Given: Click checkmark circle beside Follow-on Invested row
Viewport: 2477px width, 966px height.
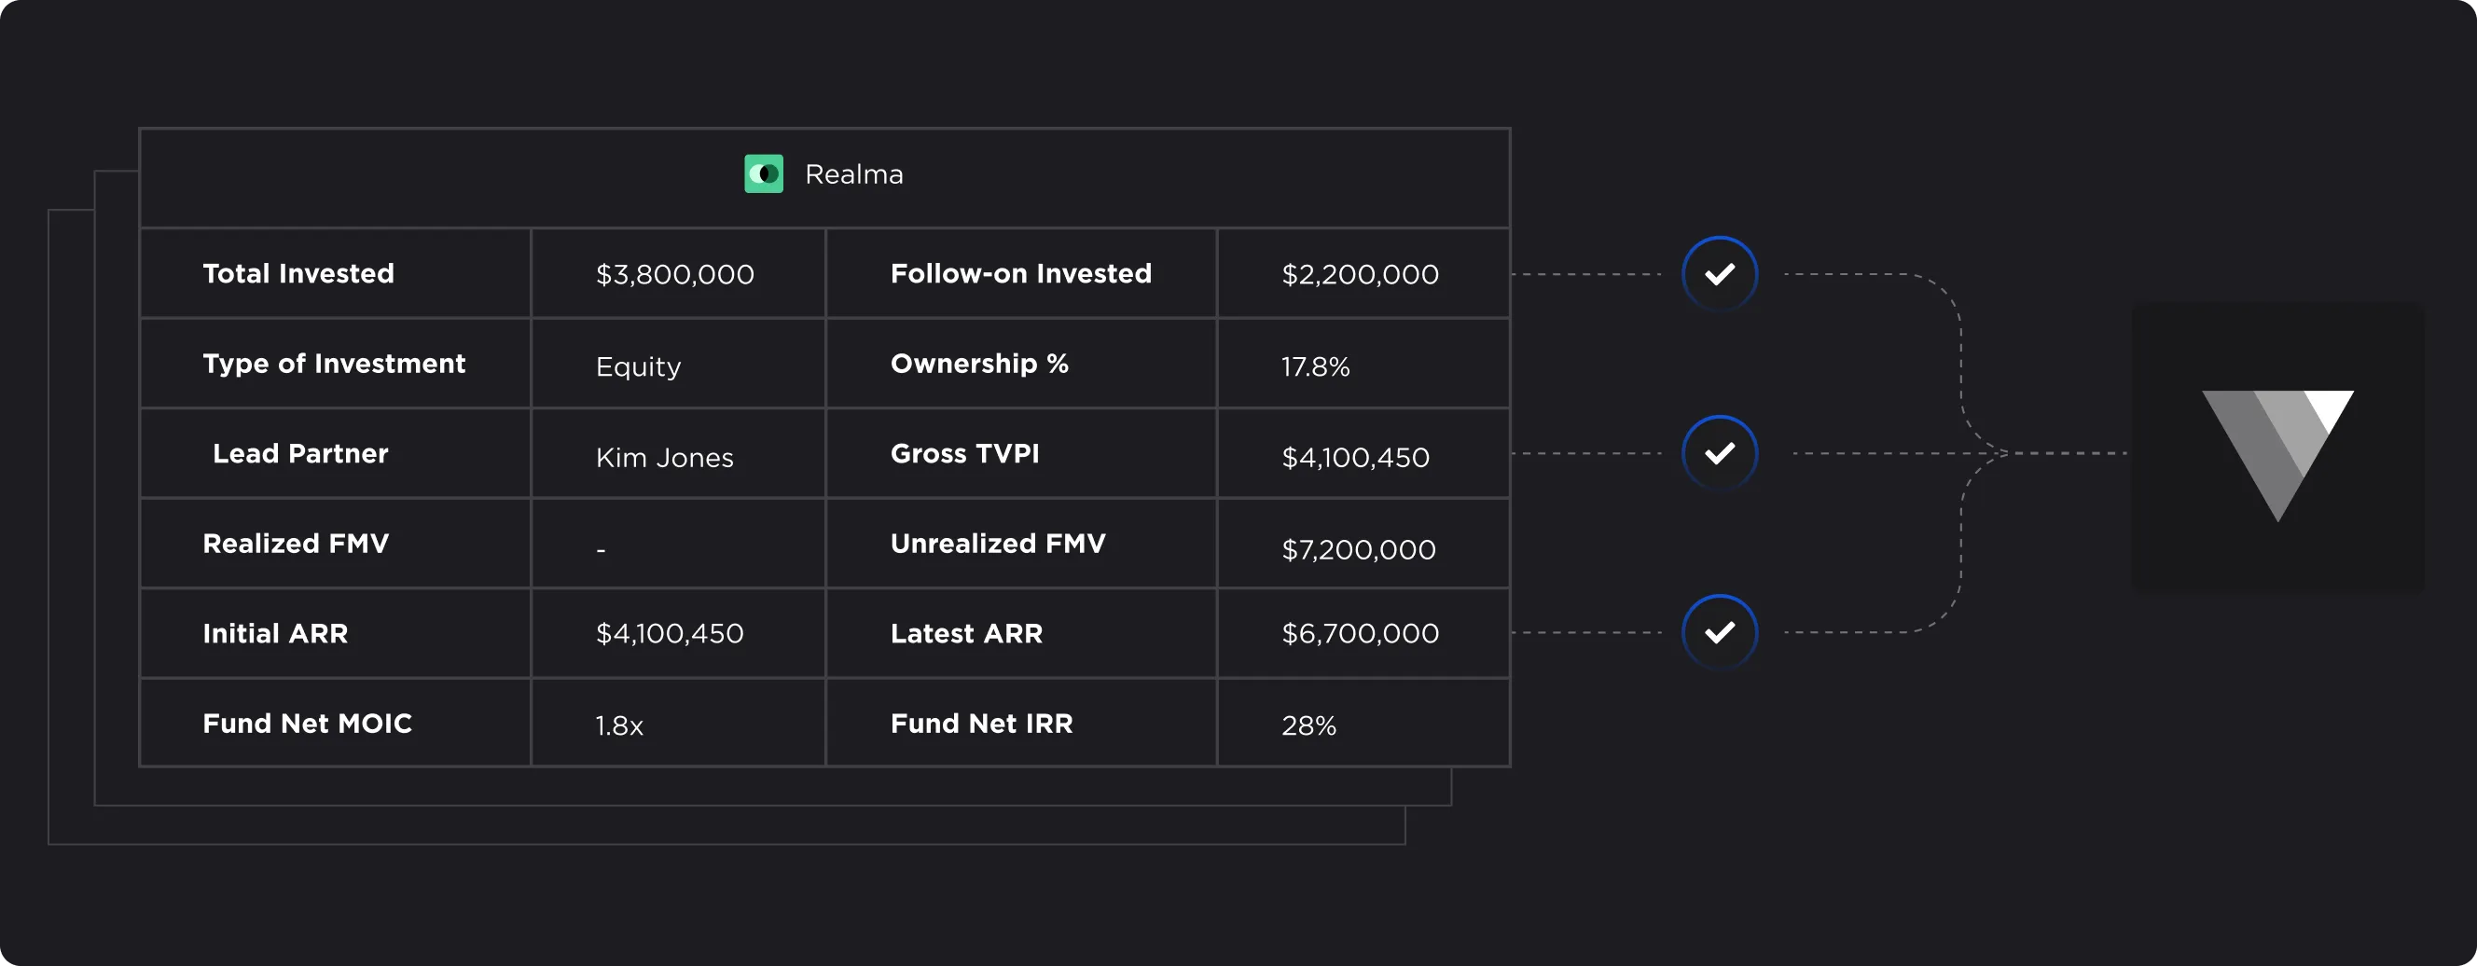Looking at the screenshot, I should [1720, 274].
